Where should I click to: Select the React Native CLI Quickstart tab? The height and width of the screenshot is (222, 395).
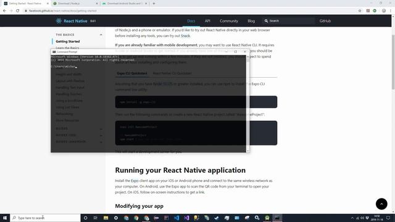pyautogui.click(x=172, y=73)
